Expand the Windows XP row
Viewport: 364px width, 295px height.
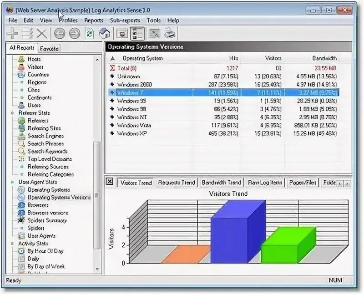[112, 133]
